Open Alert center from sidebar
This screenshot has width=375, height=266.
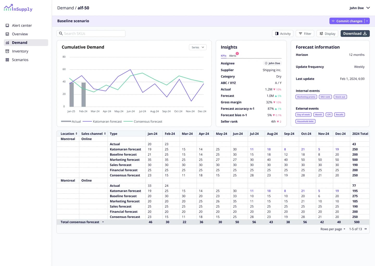[x=22, y=25]
